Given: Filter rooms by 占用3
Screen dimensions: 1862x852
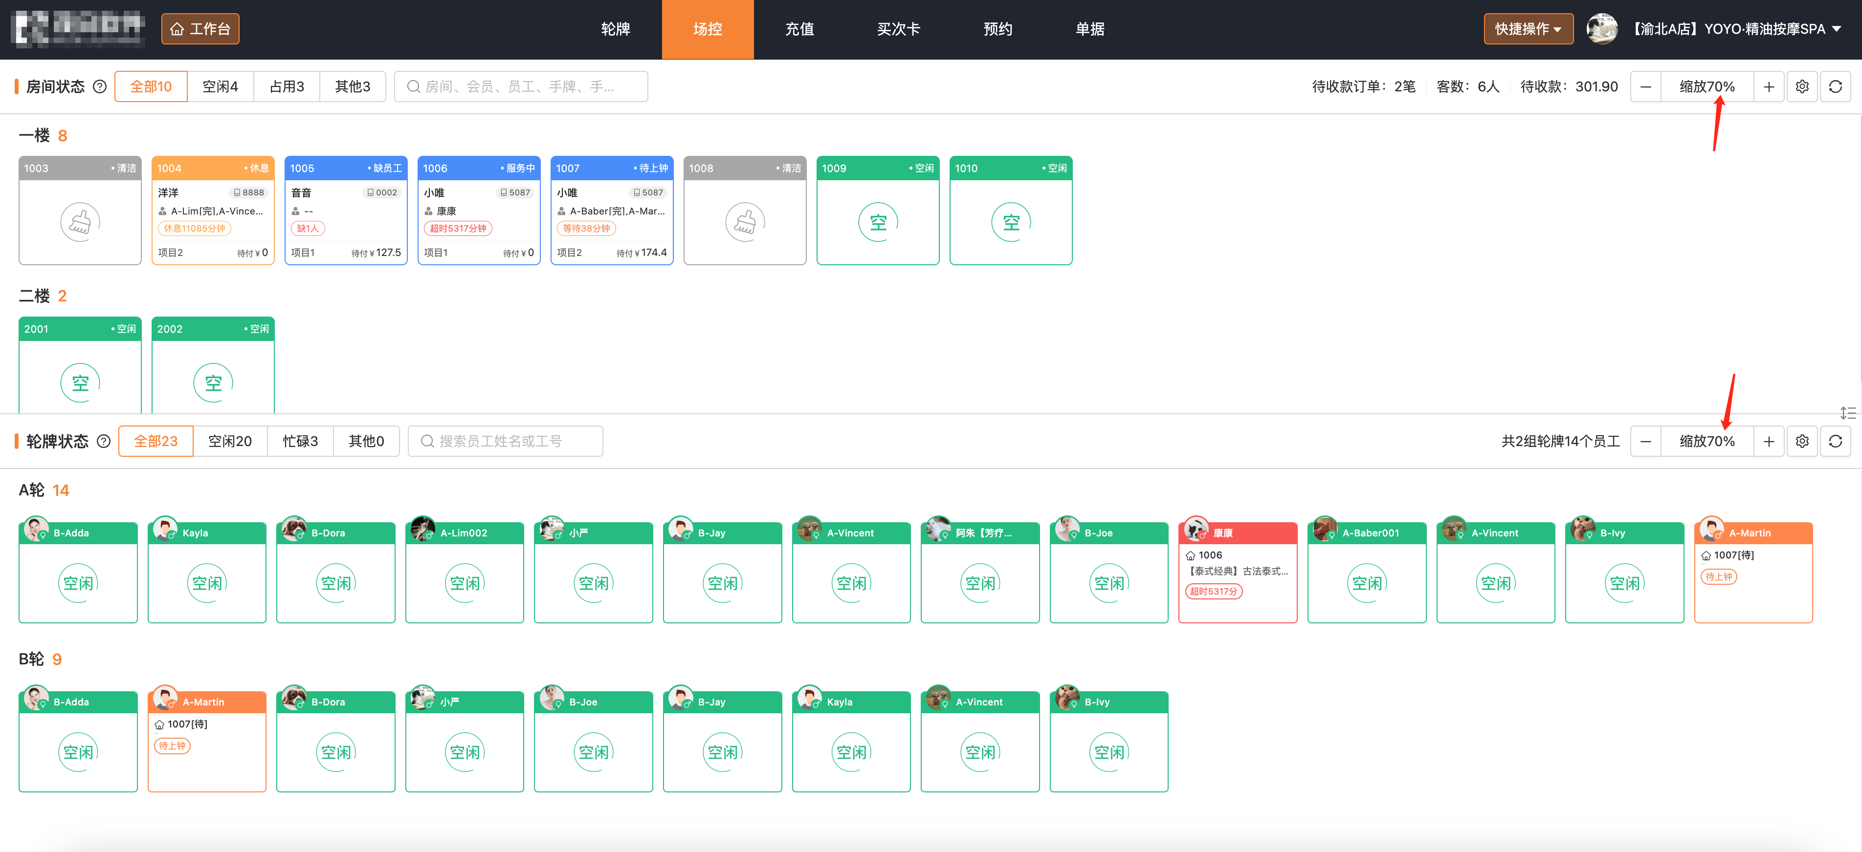Looking at the screenshot, I should coord(286,86).
